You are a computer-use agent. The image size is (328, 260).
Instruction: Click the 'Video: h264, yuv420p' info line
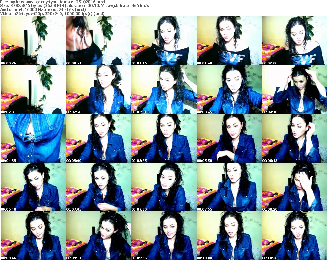tap(52, 13)
